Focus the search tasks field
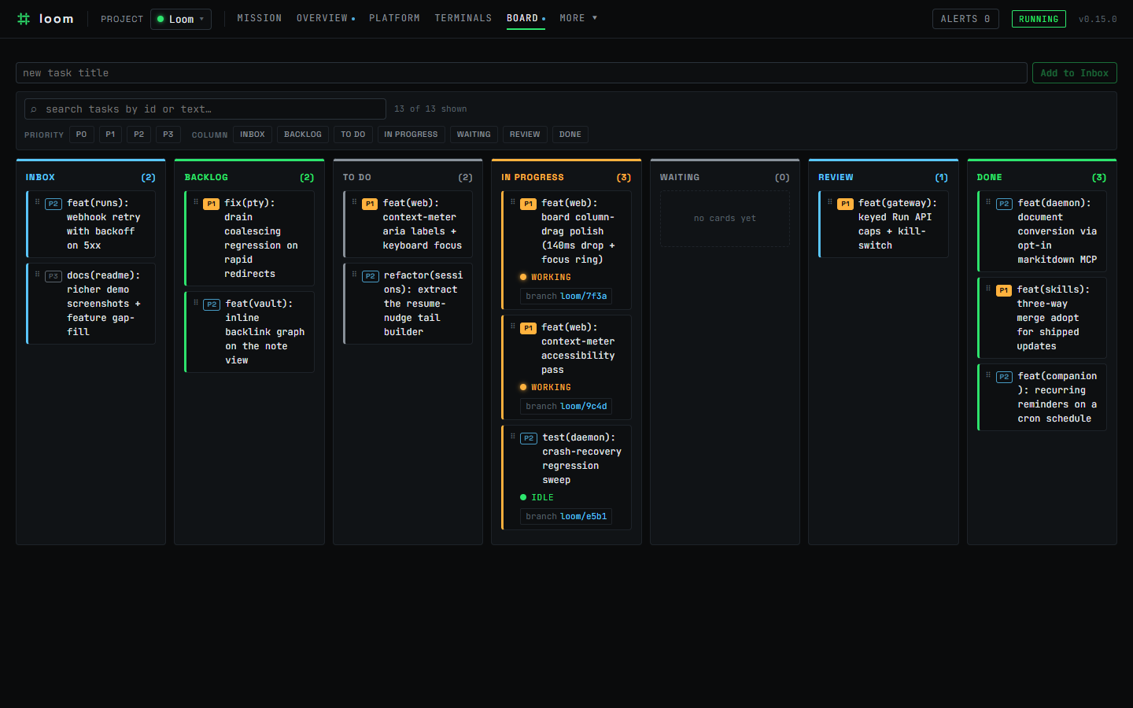Screen dimensions: 1133x708 pyautogui.click(x=205, y=109)
